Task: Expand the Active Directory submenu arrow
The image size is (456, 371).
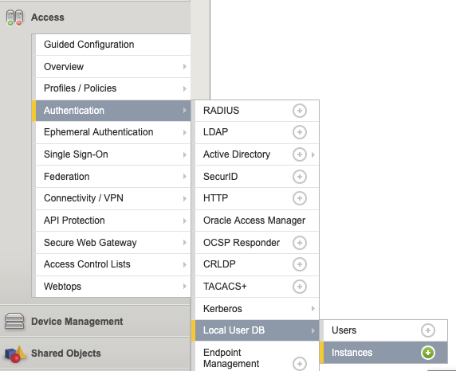Action: point(313,155)
